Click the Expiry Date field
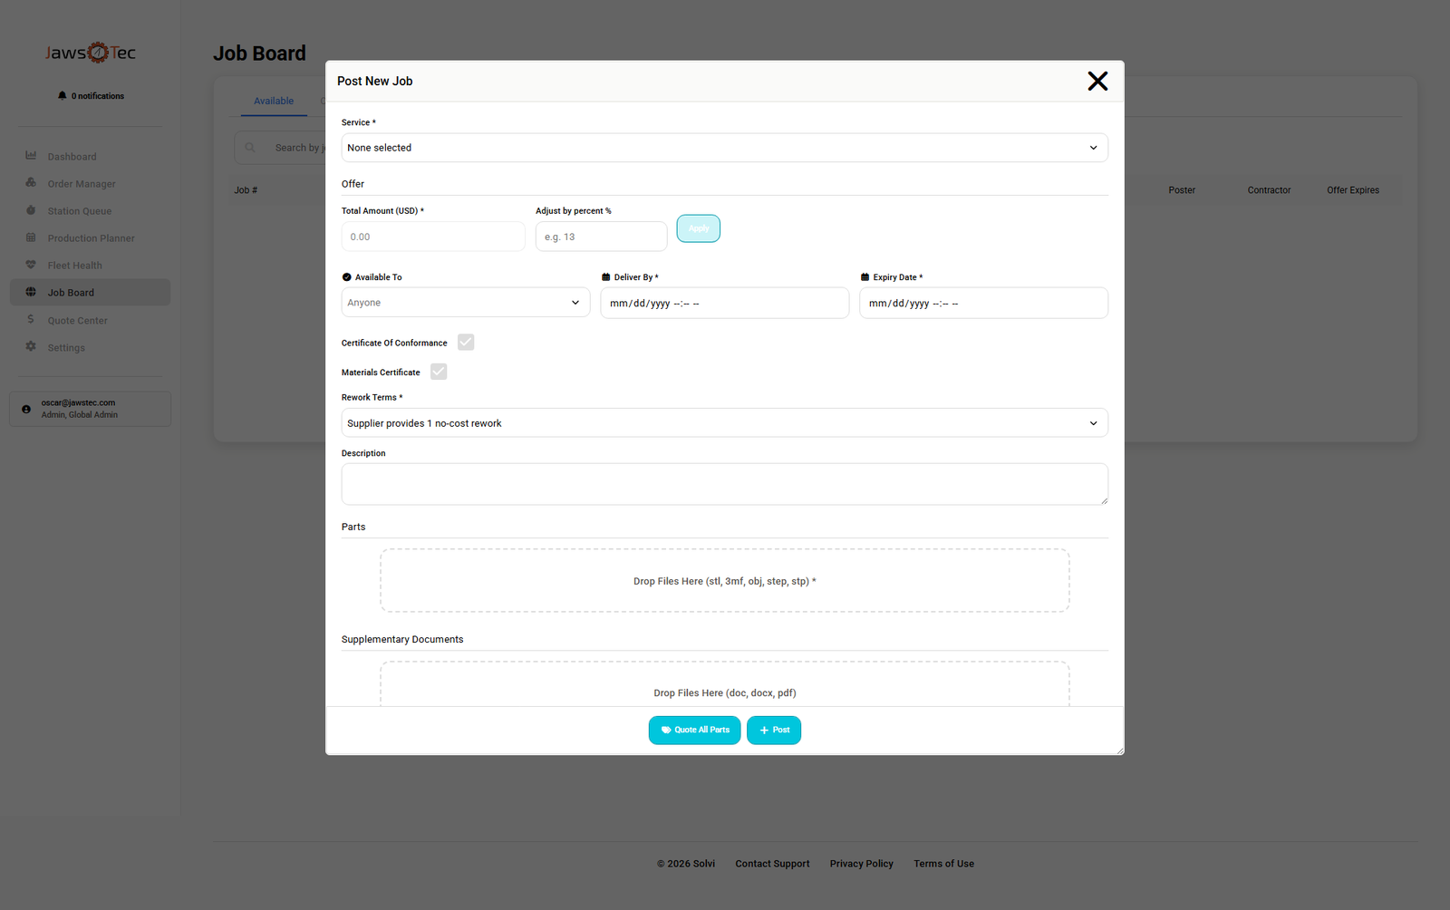This screenshot has height=910, width=1450. coord(984,303)
